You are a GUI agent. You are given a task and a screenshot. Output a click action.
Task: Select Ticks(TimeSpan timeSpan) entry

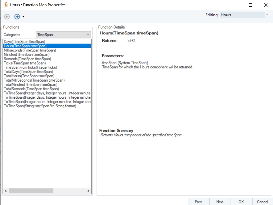[x=25, y=63]
